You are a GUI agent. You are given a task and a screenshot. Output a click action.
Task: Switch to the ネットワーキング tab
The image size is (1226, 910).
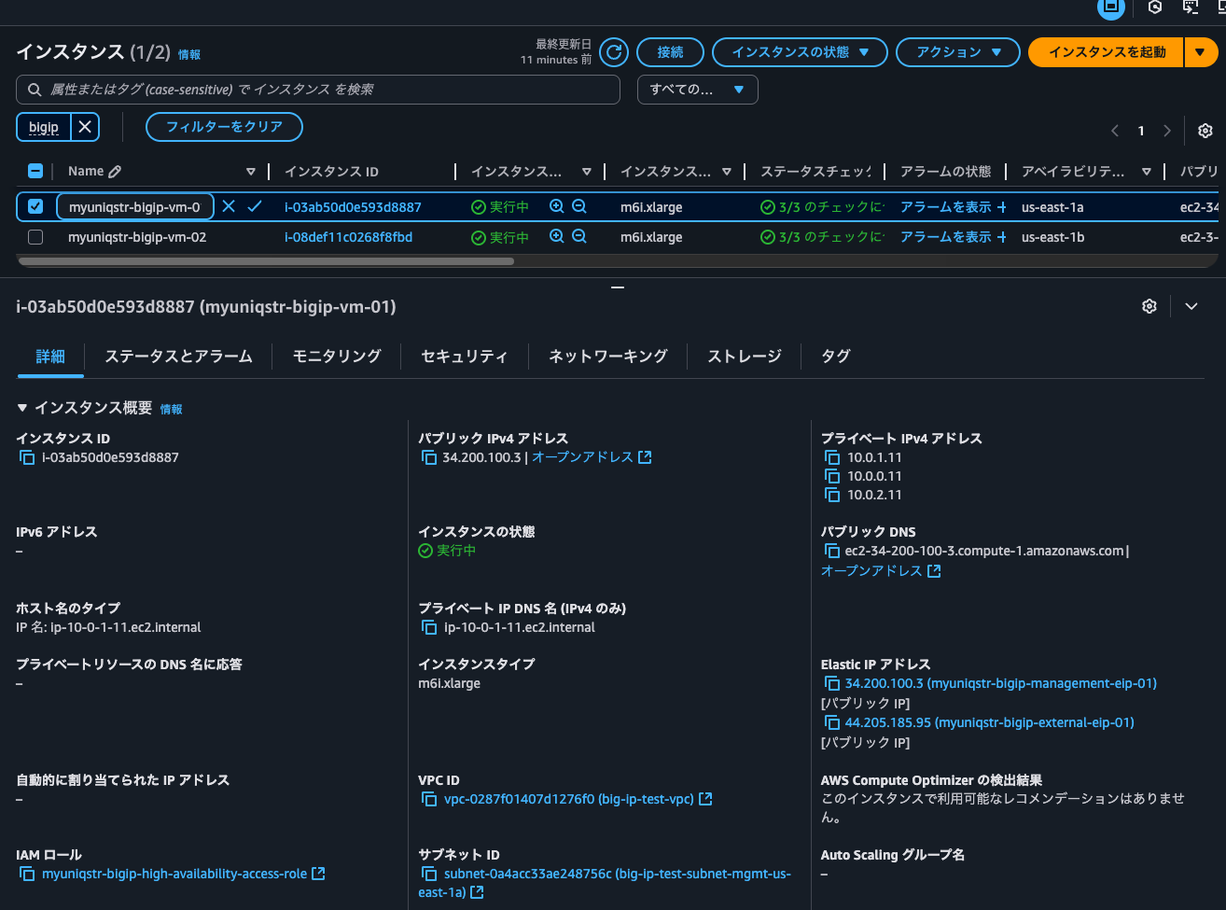coord(608,356)
